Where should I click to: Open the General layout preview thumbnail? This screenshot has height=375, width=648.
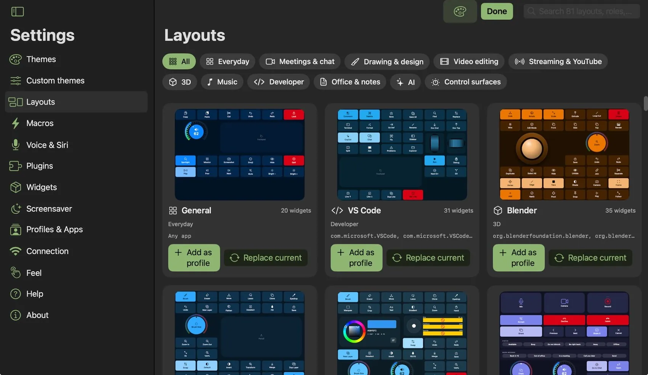tap(240, 155)
